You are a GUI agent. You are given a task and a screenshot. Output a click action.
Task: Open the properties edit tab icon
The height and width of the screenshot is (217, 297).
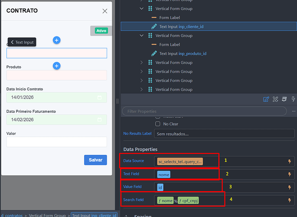pos(266,99)
